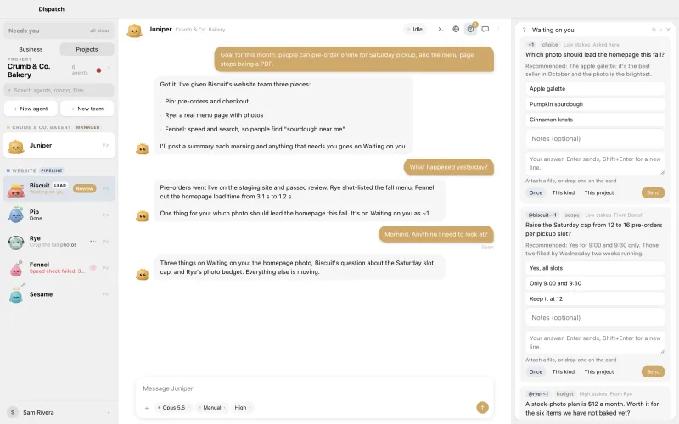Open the Idle status pill

pyautogui.click(x=415, y=30)
